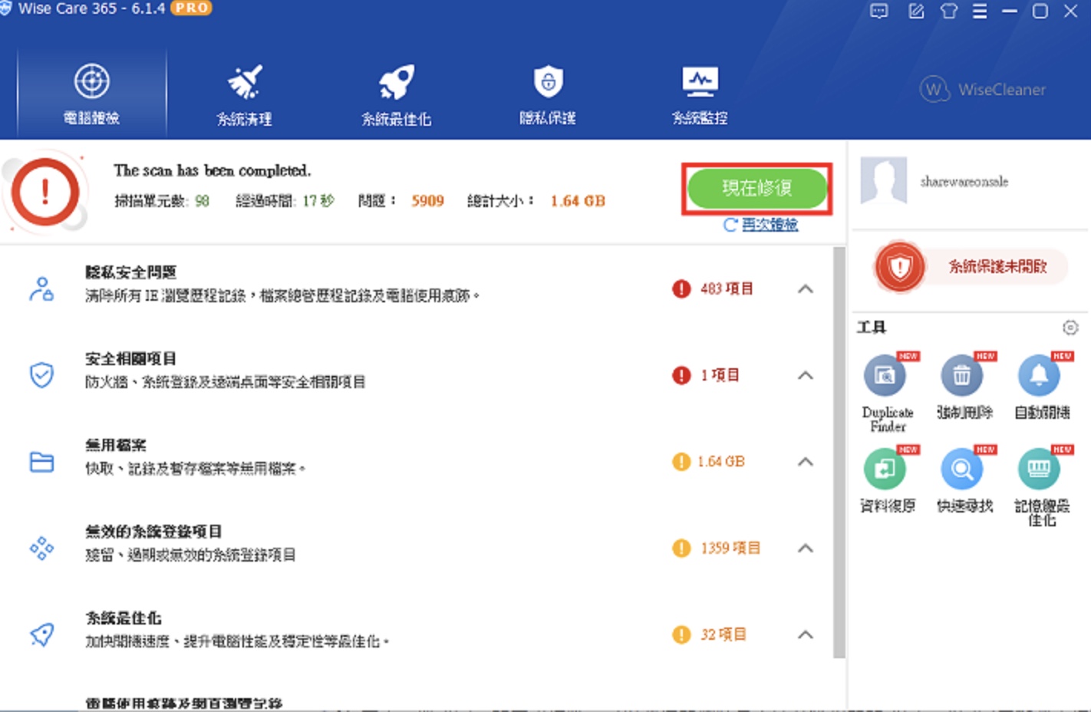This screenshot has height=715, width=1091.
Task: Click the registry entries diamonds icon
Action: point(41,548)
